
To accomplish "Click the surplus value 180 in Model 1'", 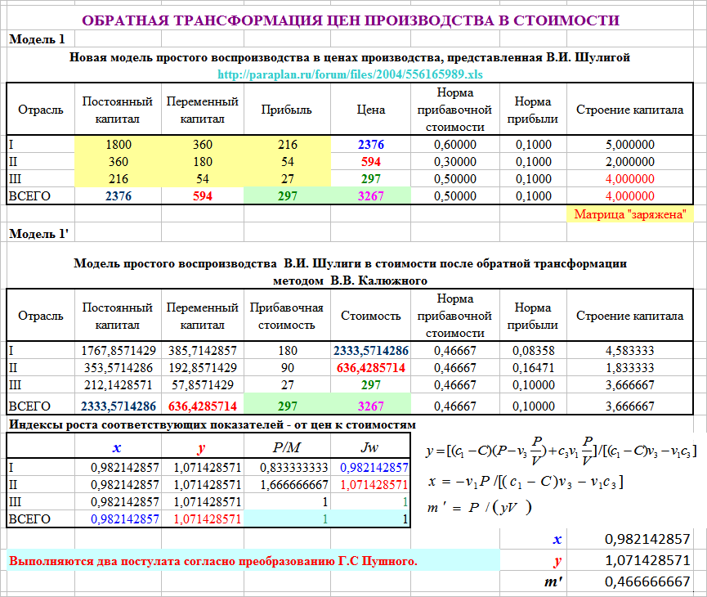I will [287, 351].
